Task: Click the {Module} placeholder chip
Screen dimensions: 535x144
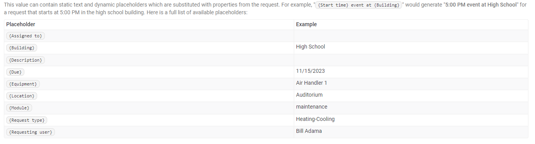Action: pyautogui.click(x=19, y=108)
